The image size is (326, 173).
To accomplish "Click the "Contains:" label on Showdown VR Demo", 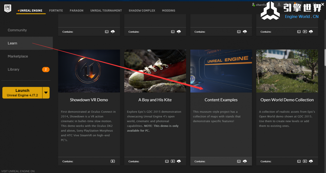I will click(68, 161).
